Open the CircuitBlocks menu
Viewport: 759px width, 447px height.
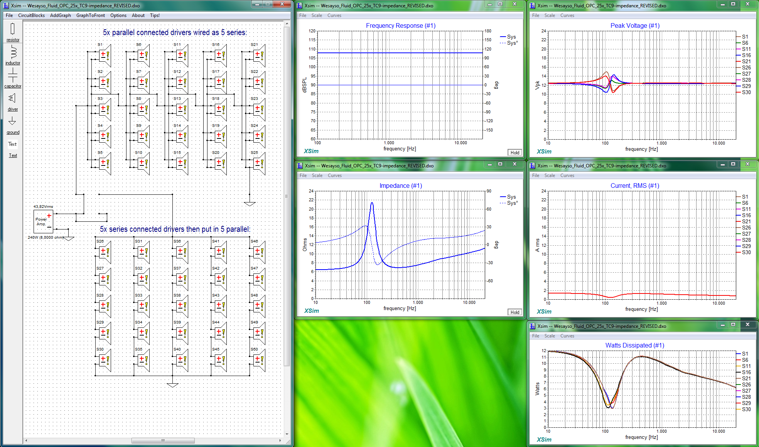tap(31, 15)
